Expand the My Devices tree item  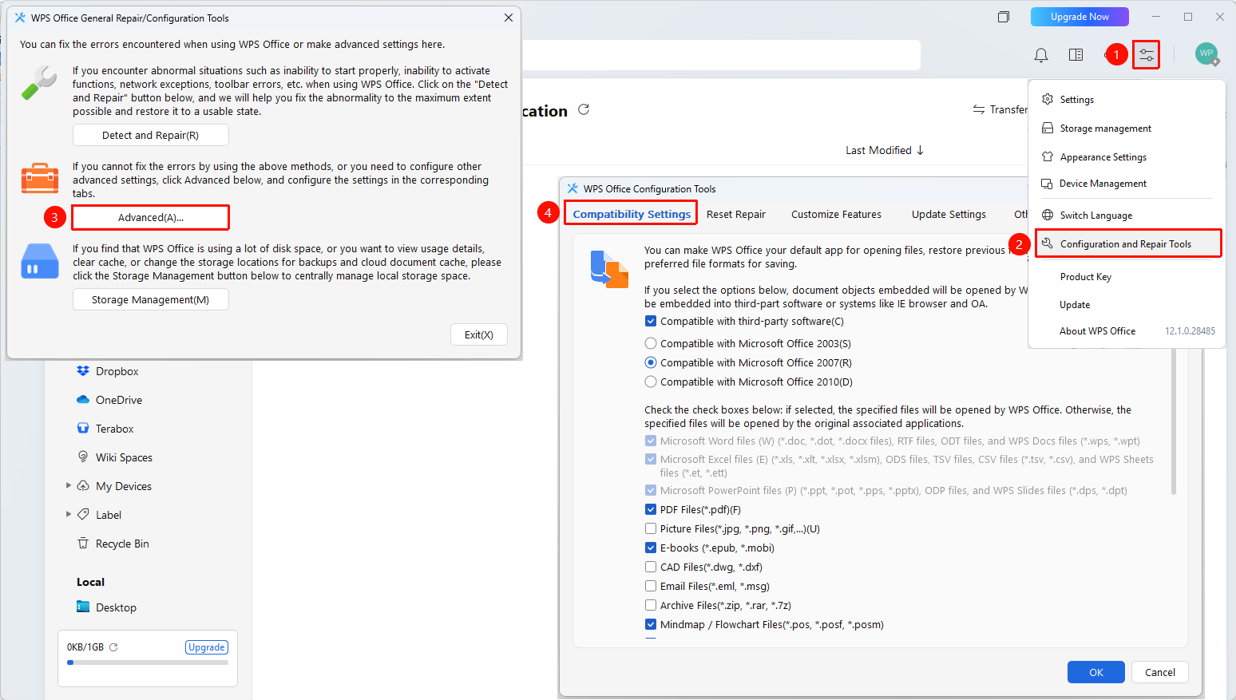69,485
